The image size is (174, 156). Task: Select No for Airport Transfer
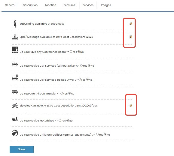(69, 93)
